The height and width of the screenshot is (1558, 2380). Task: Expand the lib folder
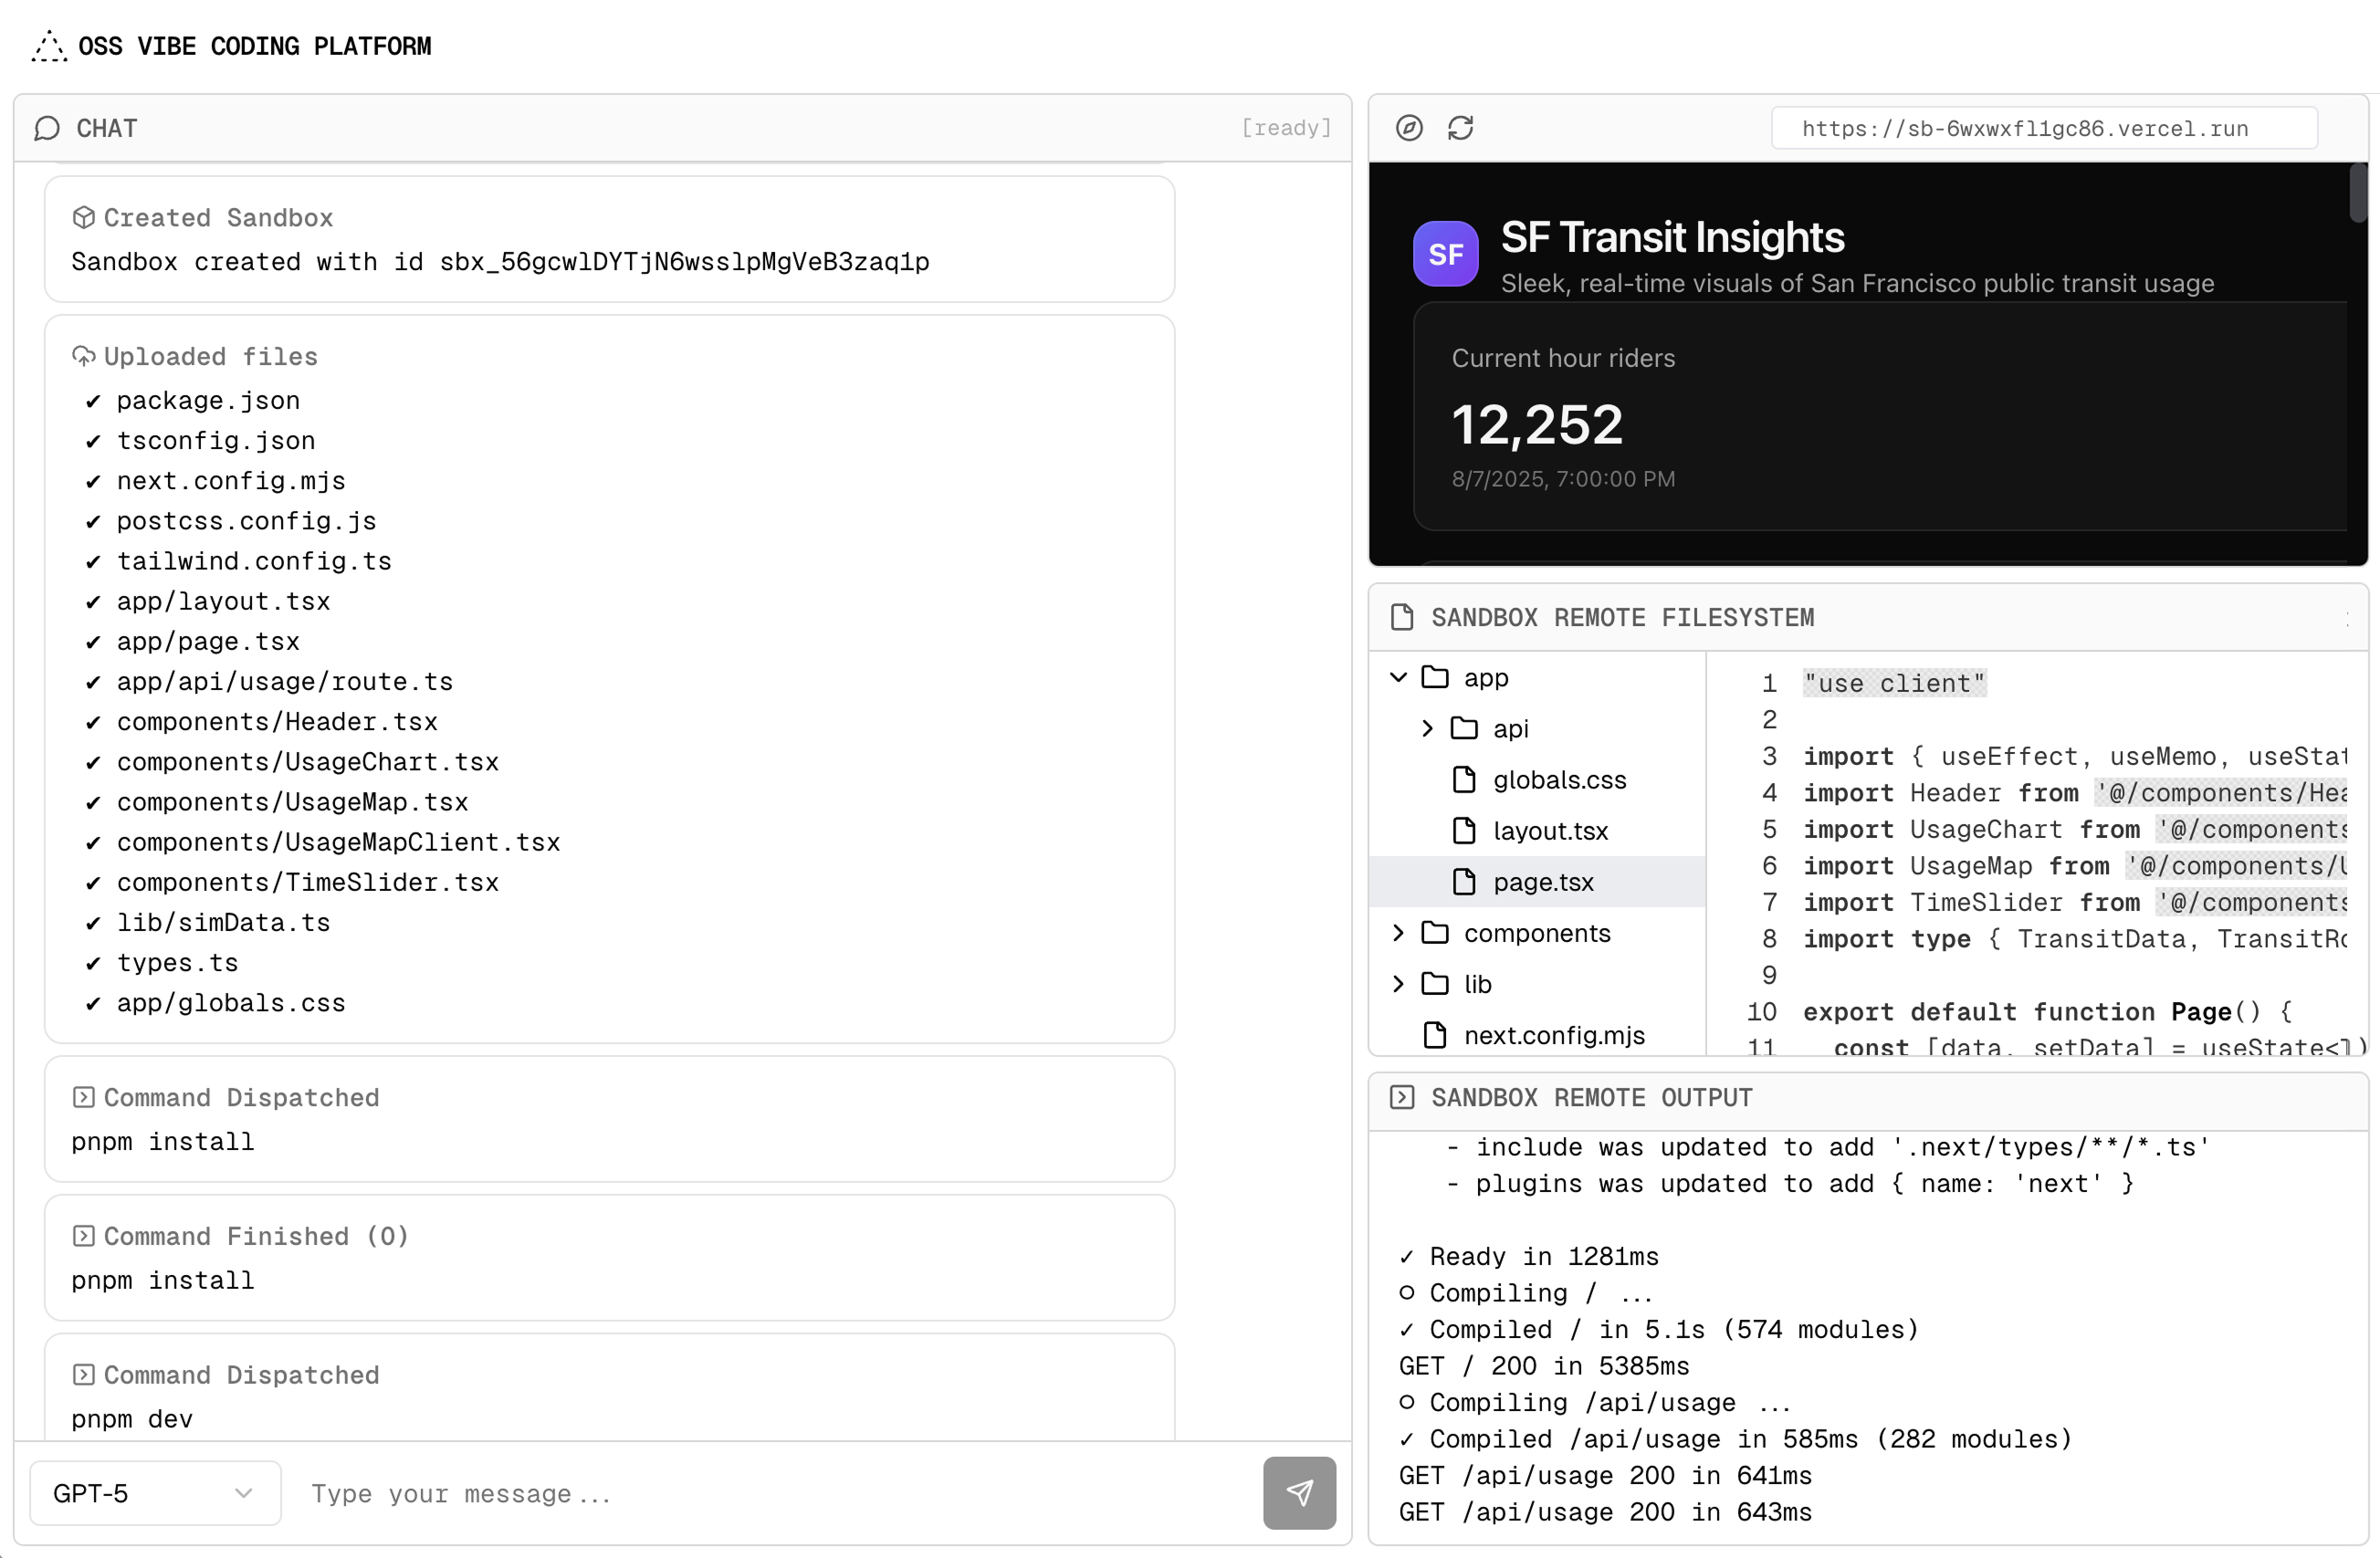pos(1398,983)
